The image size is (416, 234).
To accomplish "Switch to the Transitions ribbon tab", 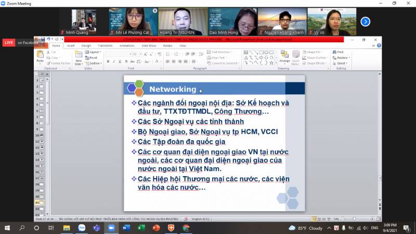I will [x=105, y=45].
